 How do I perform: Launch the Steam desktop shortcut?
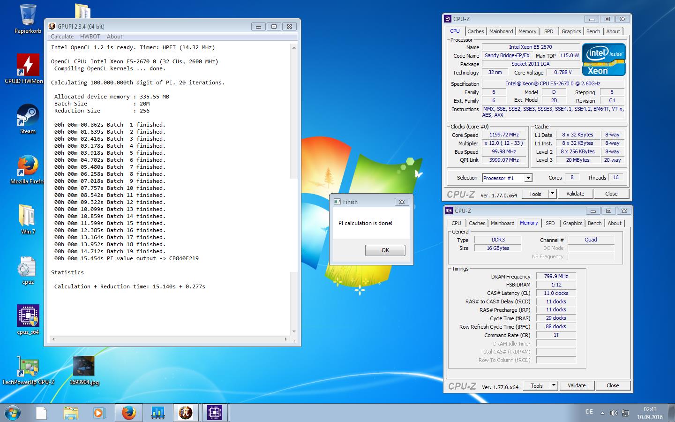point(28,120)
